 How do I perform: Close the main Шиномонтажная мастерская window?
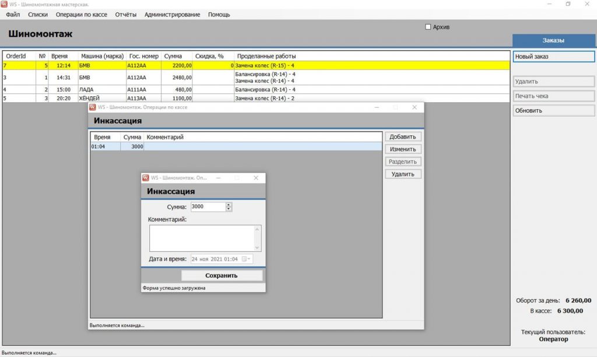[x=587, y=4]
